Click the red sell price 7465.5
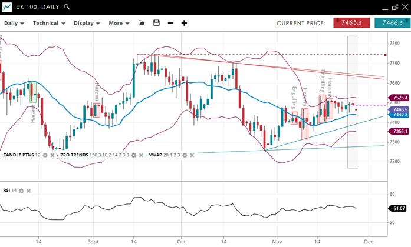Image resolution: width=411 pixels, height=247 pixels. (x=351, y=23)
